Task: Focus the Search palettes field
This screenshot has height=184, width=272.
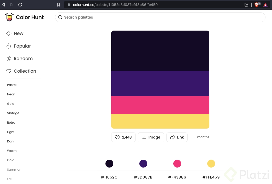Action: [x=160, y=17]
